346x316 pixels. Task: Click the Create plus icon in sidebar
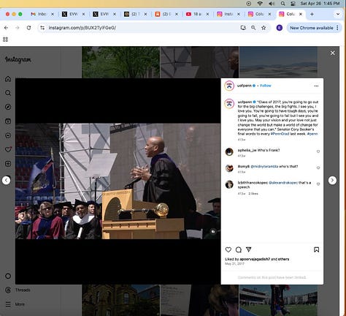point(8,164)
